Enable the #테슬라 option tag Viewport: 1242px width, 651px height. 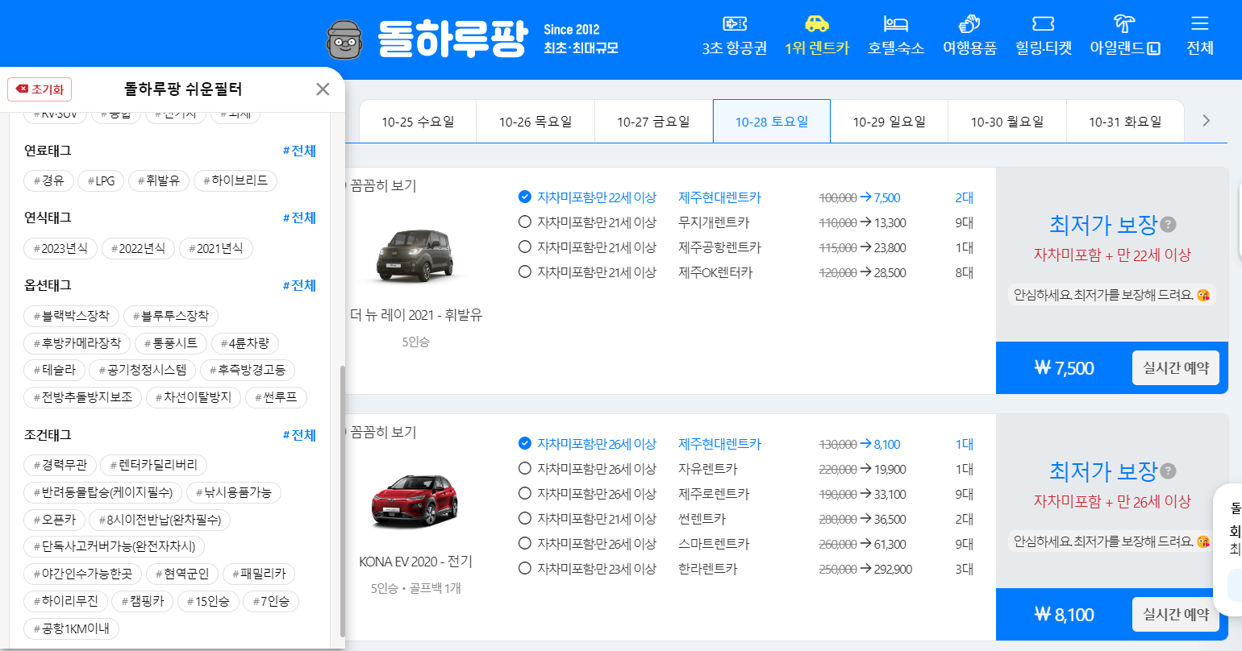[x=55, y=370]
